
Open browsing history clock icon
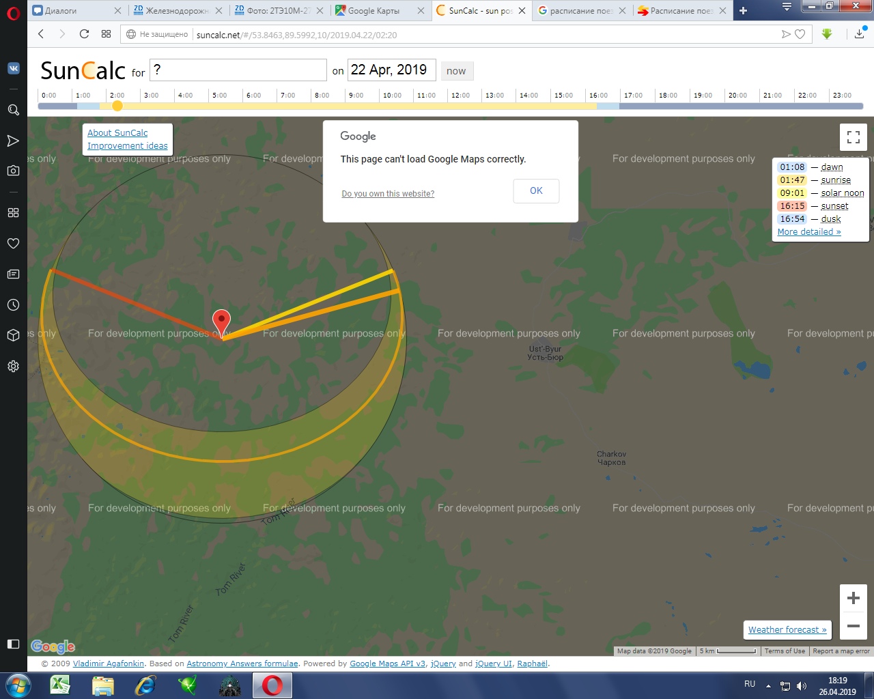click(x=13, y=305)
